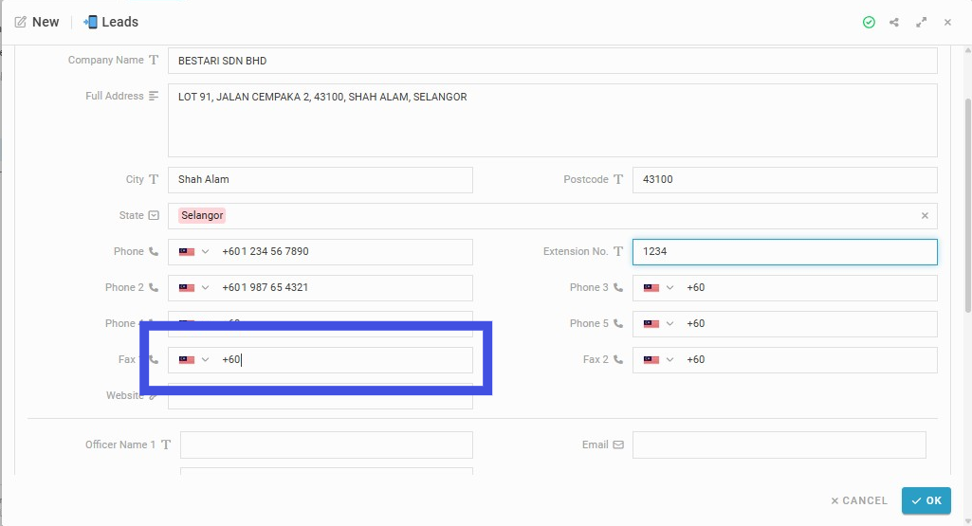Expand country code dropdown for Phone 5
Image resolution: width=972 pixels, height=526 pixels.
click(669, 323)
